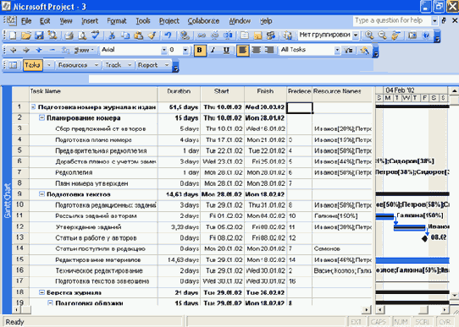Click the Tasks Project Guide button
This screenshot has height=327, width=459.
coord(32,65)
